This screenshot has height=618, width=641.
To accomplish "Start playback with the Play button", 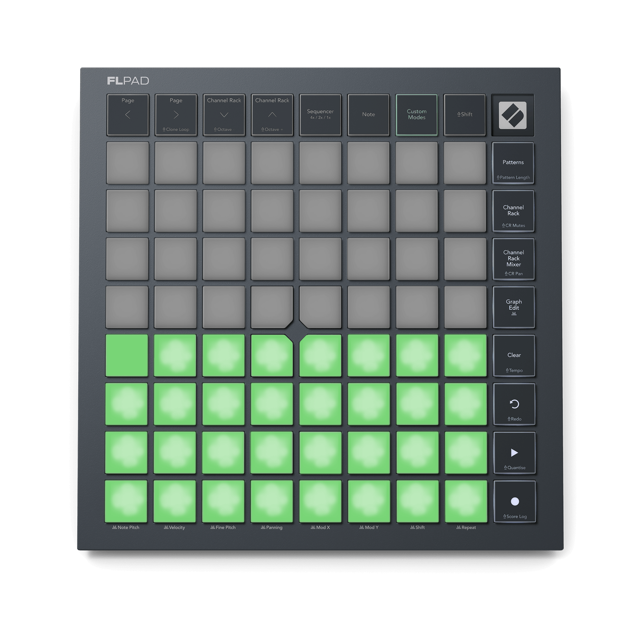I will tap(515, 453).
